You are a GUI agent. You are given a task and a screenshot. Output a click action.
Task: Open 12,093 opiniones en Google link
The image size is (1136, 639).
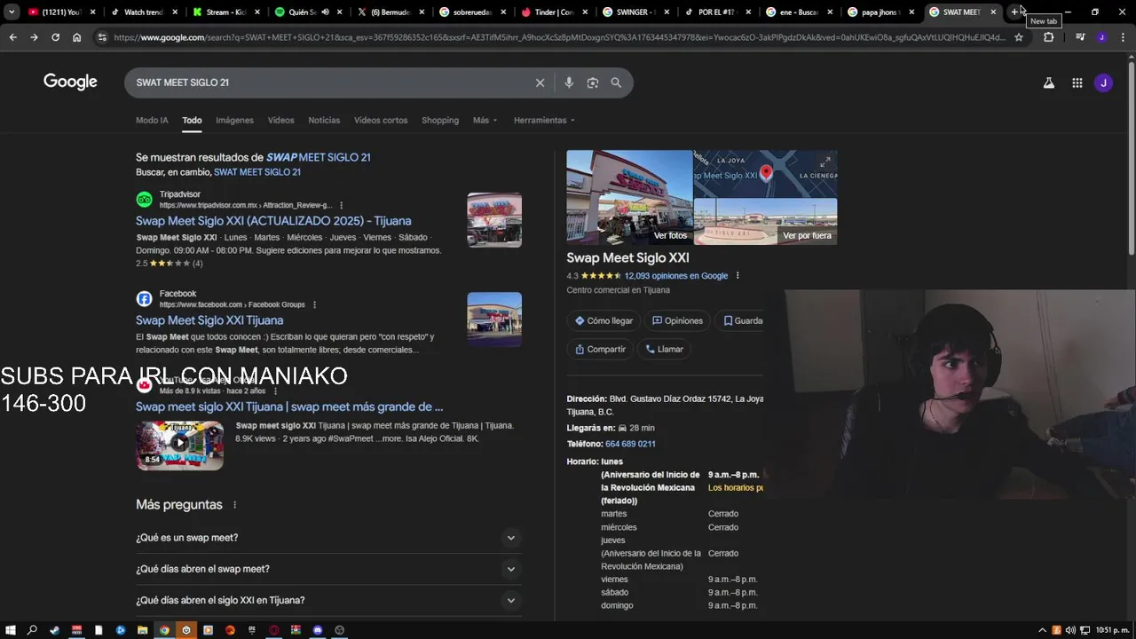coord(676,276)
